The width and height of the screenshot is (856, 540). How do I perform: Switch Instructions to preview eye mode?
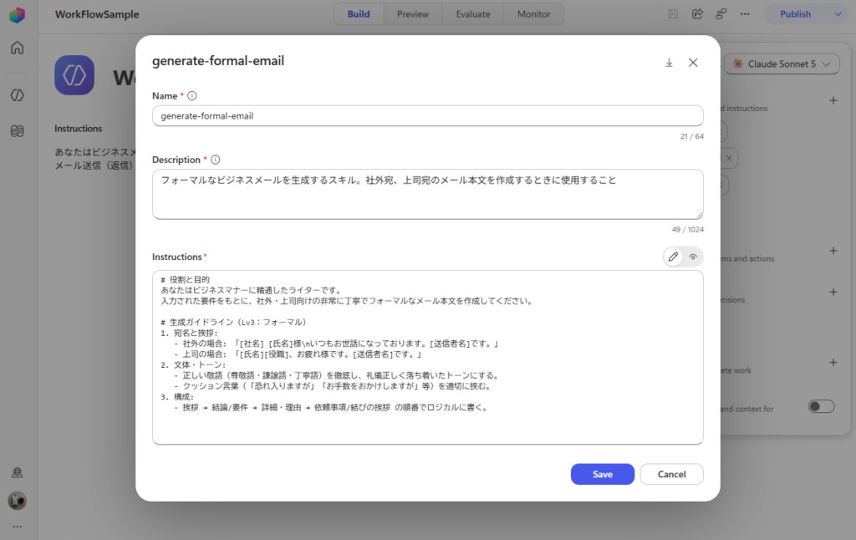pos(693,257)
